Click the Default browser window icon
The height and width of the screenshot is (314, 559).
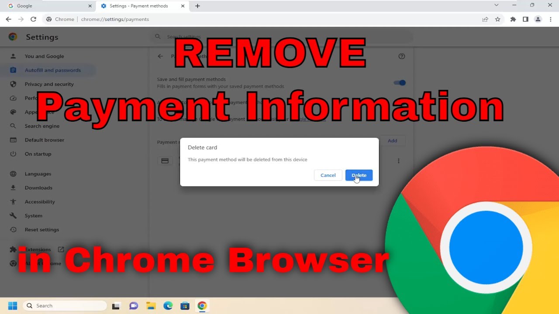(13, 140)
